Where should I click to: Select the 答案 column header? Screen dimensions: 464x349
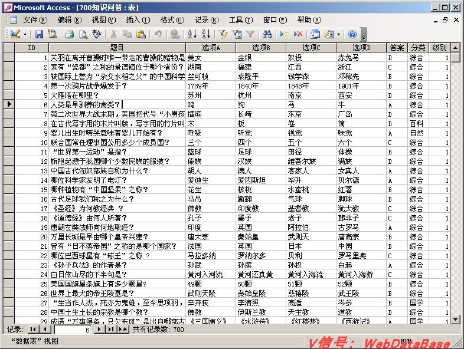397,48
